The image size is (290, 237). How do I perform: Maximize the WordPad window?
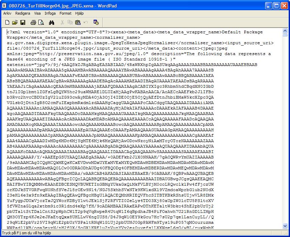[276, 5]
